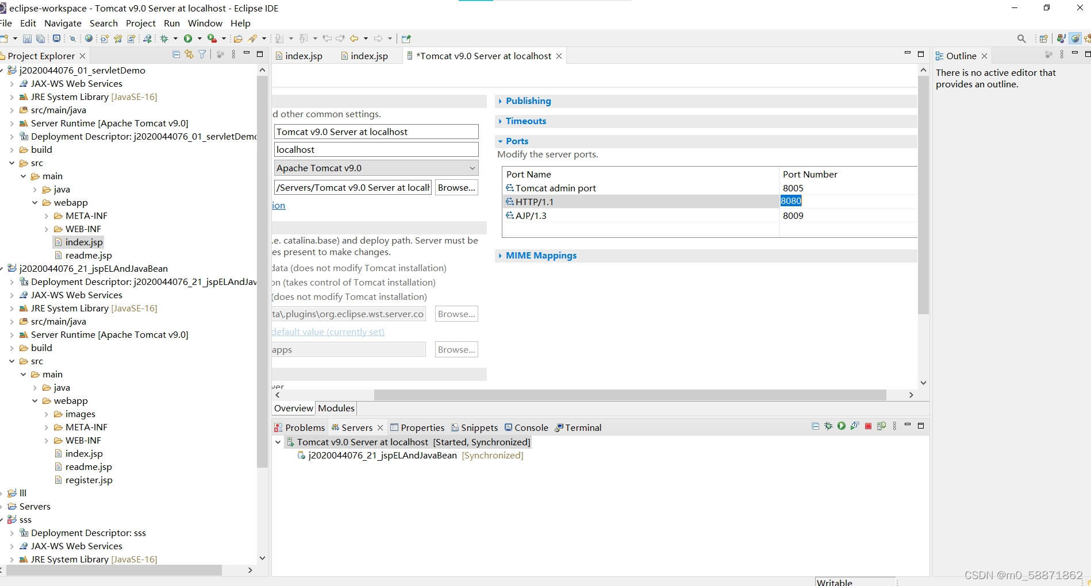1091x586 pixels.
Task: Expand META-INF under servletDemo webapp
Action: [47, 216]
